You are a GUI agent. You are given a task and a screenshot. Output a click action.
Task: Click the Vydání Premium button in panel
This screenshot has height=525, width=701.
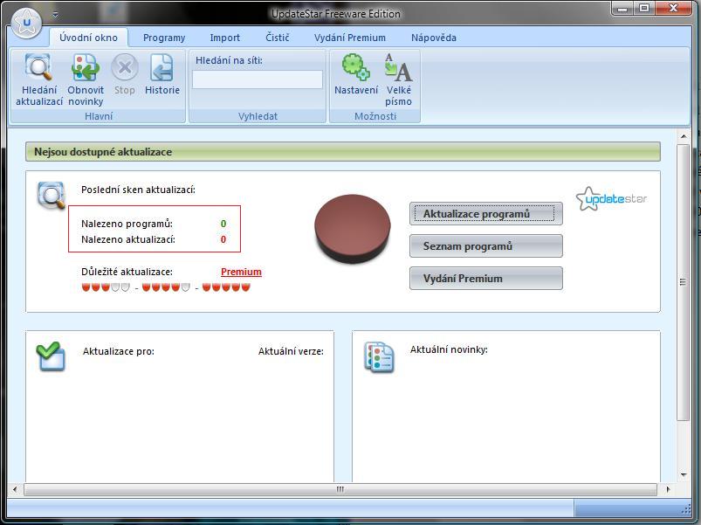[486, 278]
